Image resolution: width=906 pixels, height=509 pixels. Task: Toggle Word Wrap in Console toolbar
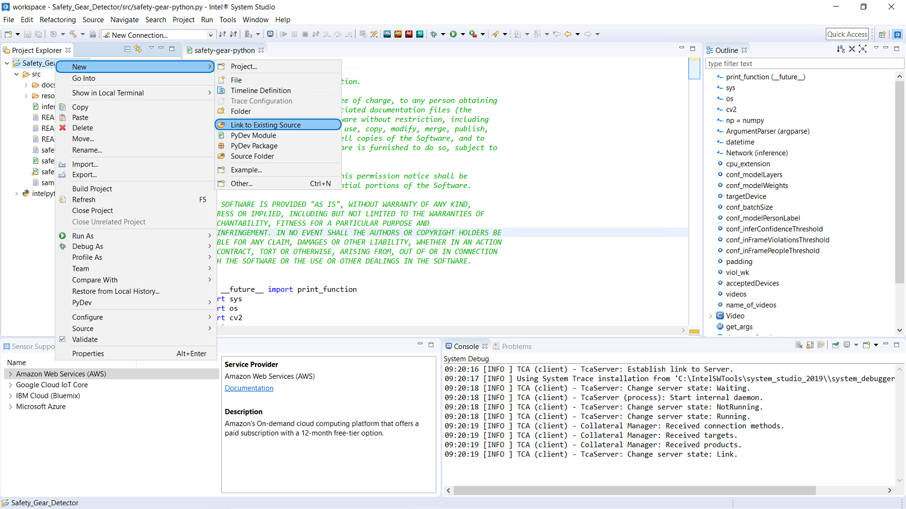(821, 345)
